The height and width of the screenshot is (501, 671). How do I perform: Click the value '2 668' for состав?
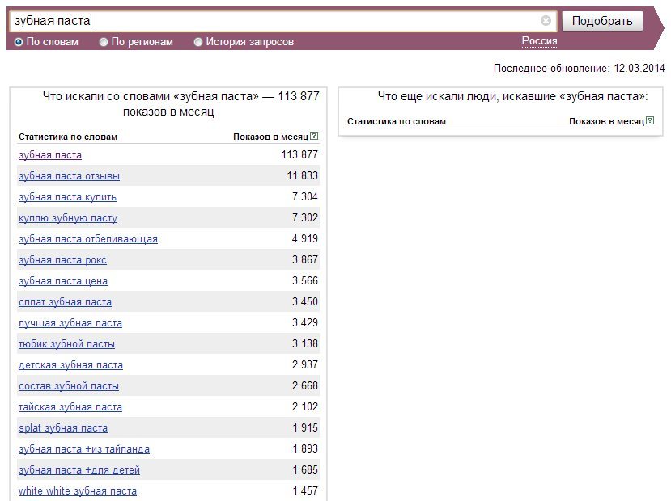point(305,385)
